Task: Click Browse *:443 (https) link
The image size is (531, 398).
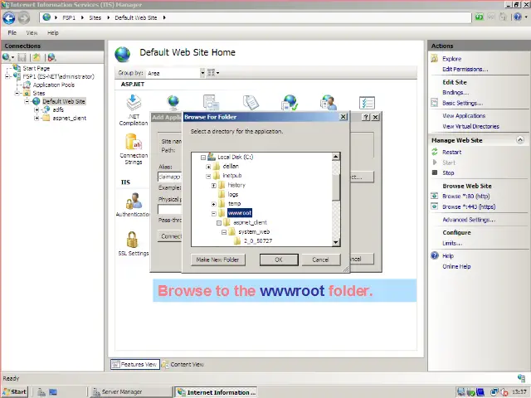Action: [x=469, y=206]
